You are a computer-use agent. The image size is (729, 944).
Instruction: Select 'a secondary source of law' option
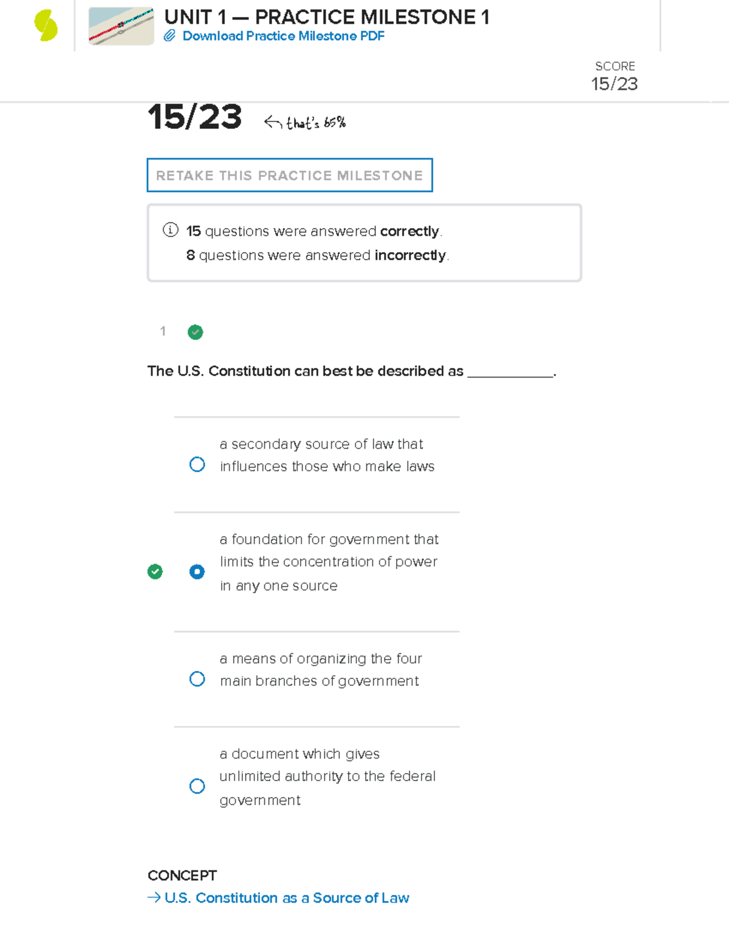[197, 464]
